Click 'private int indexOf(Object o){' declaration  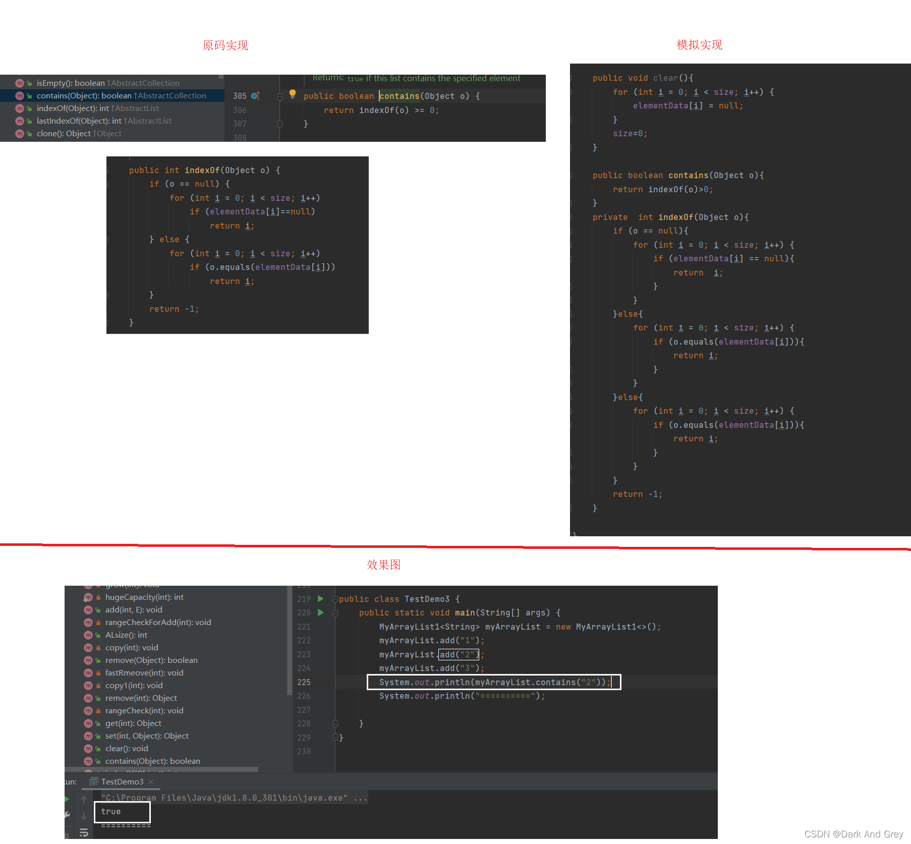tap(671, 217)
